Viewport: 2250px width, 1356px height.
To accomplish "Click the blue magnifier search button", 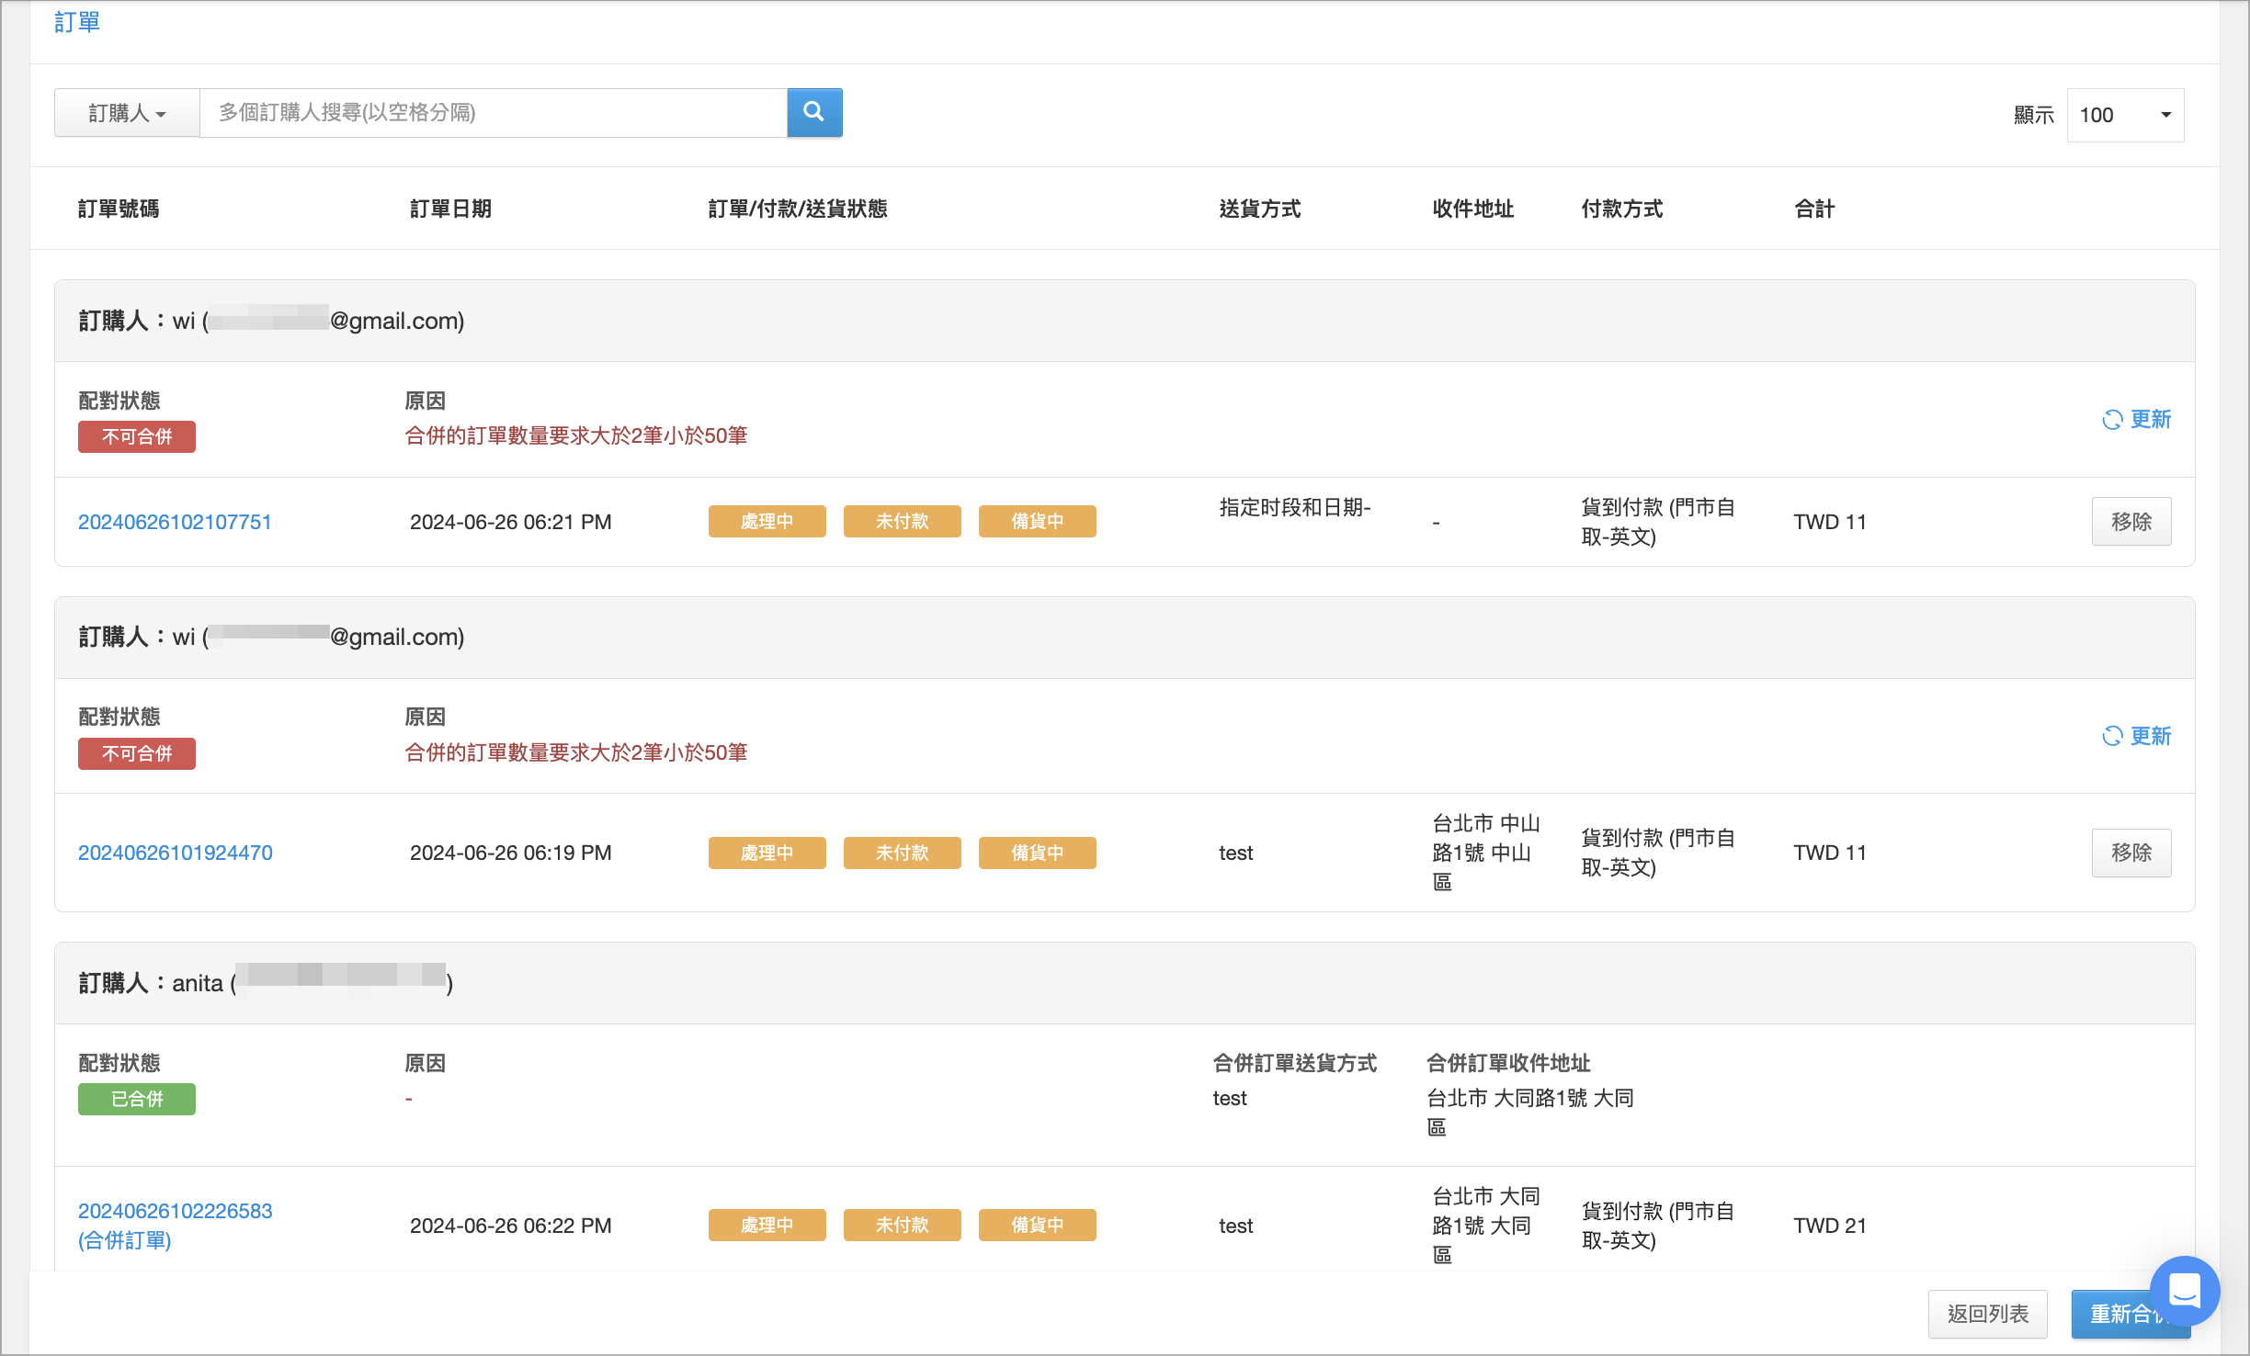I will coord(814,113).
